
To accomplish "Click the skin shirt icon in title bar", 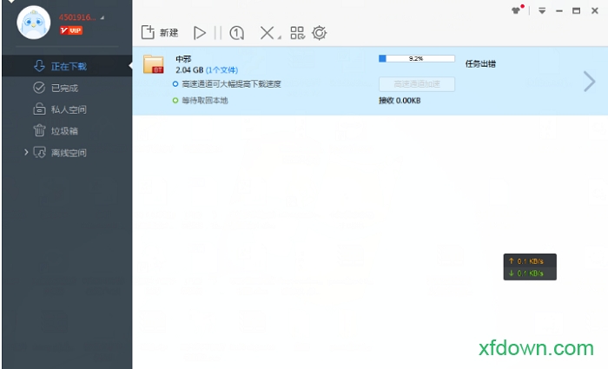I will pos(517,10).
